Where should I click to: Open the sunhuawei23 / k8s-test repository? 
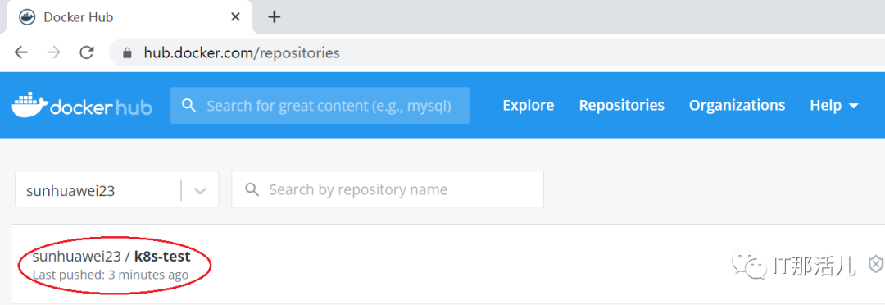pos(111,257)
